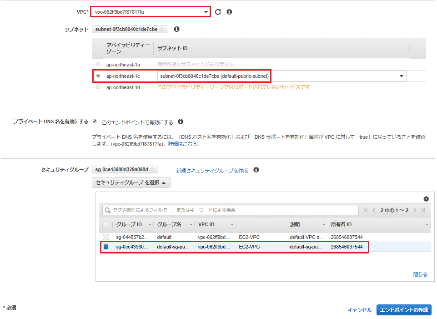Check the ap-northeast-1a availability zone box
The image size is (437, 319).
tap(98, 65)
